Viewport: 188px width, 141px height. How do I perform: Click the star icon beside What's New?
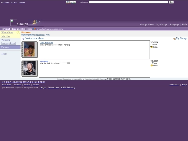(x=18, y=32)
